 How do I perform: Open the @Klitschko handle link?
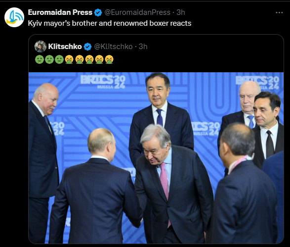(113, 47)
